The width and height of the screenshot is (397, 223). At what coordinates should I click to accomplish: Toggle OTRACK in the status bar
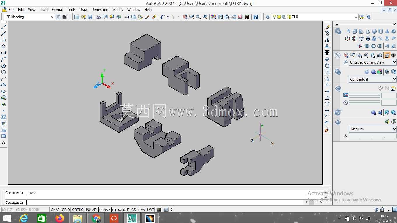pos(118,210)
